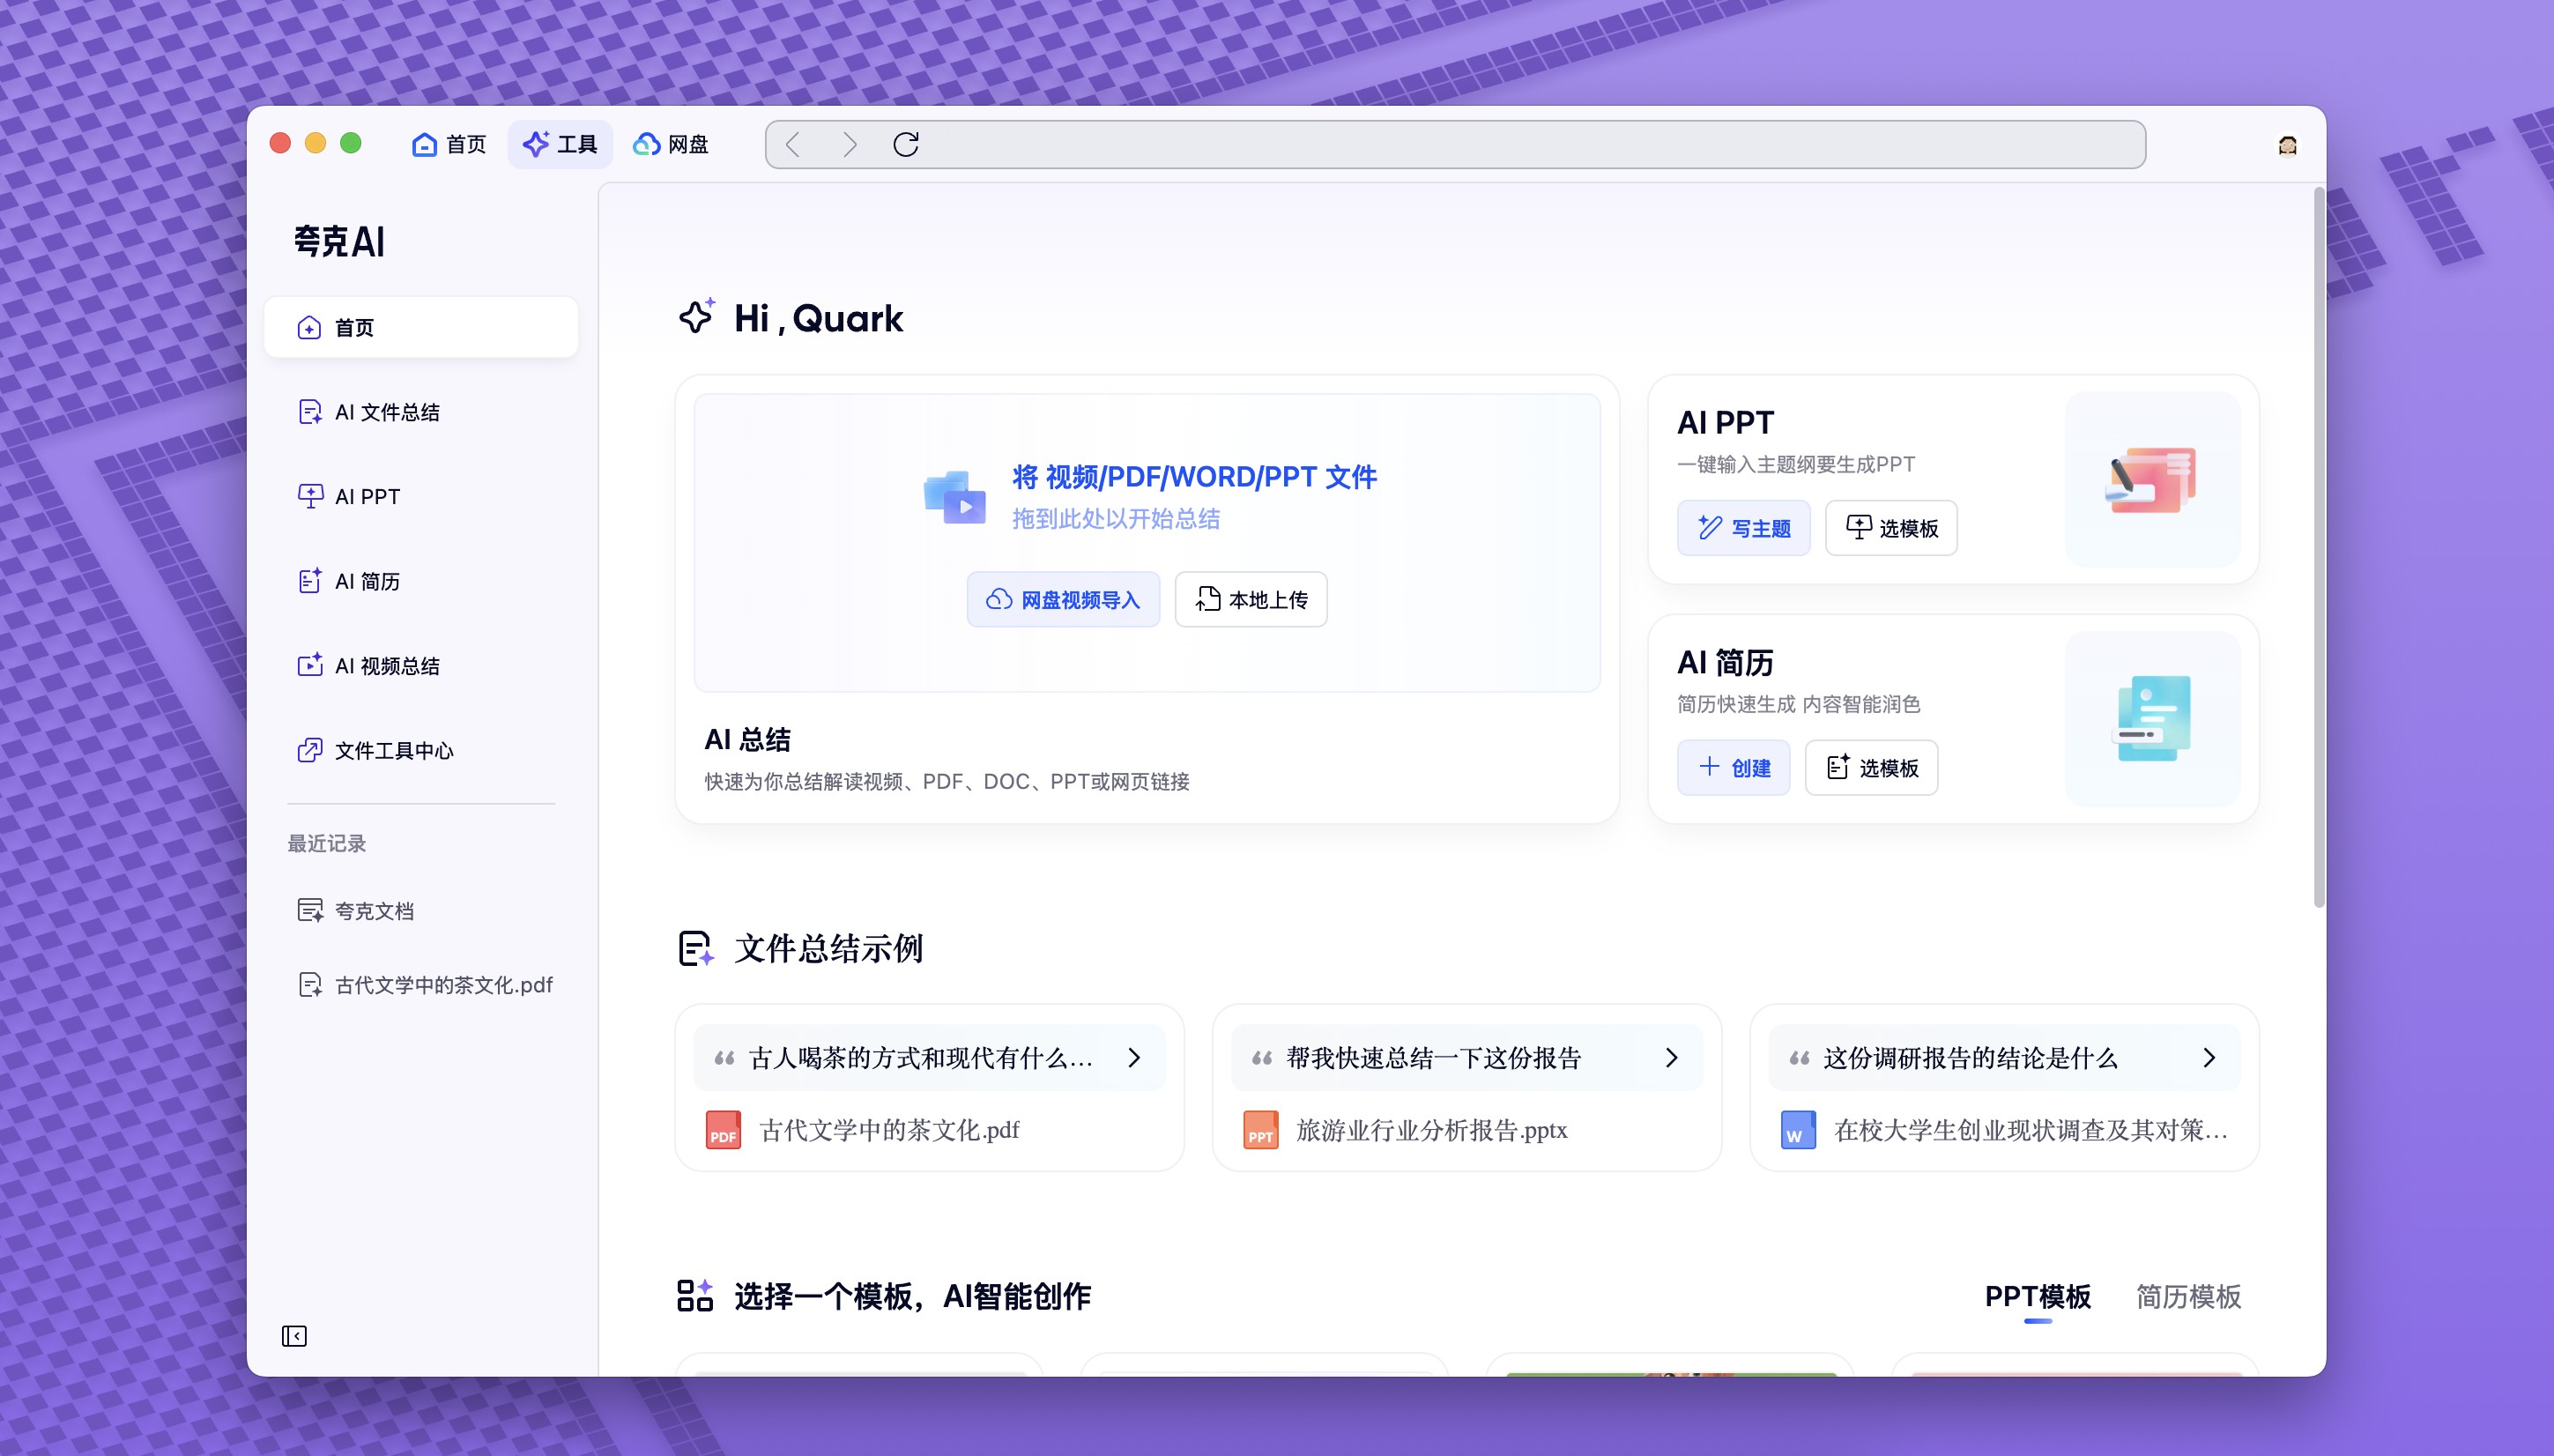The image size is (2554, 1456).
Task: Switch to 简历模板 template tab
Action: [x=2187, y=1296]
